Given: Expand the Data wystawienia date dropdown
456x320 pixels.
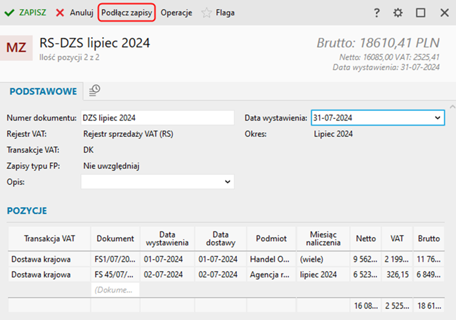Looking at the screenshot, I should 437,118.
